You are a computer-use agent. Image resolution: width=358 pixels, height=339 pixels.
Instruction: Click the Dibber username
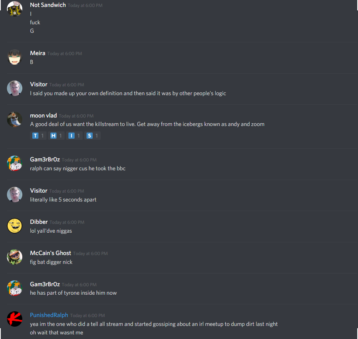(x=39, y=222)
